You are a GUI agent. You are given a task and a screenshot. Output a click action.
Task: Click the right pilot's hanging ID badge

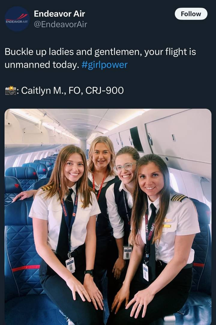145,272
